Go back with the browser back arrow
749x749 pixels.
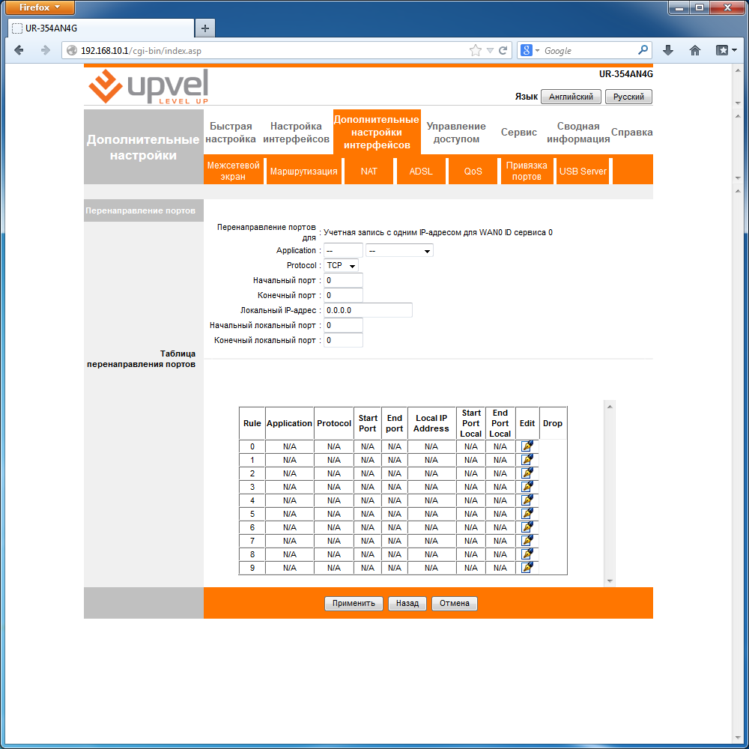[x=19, y=50]
